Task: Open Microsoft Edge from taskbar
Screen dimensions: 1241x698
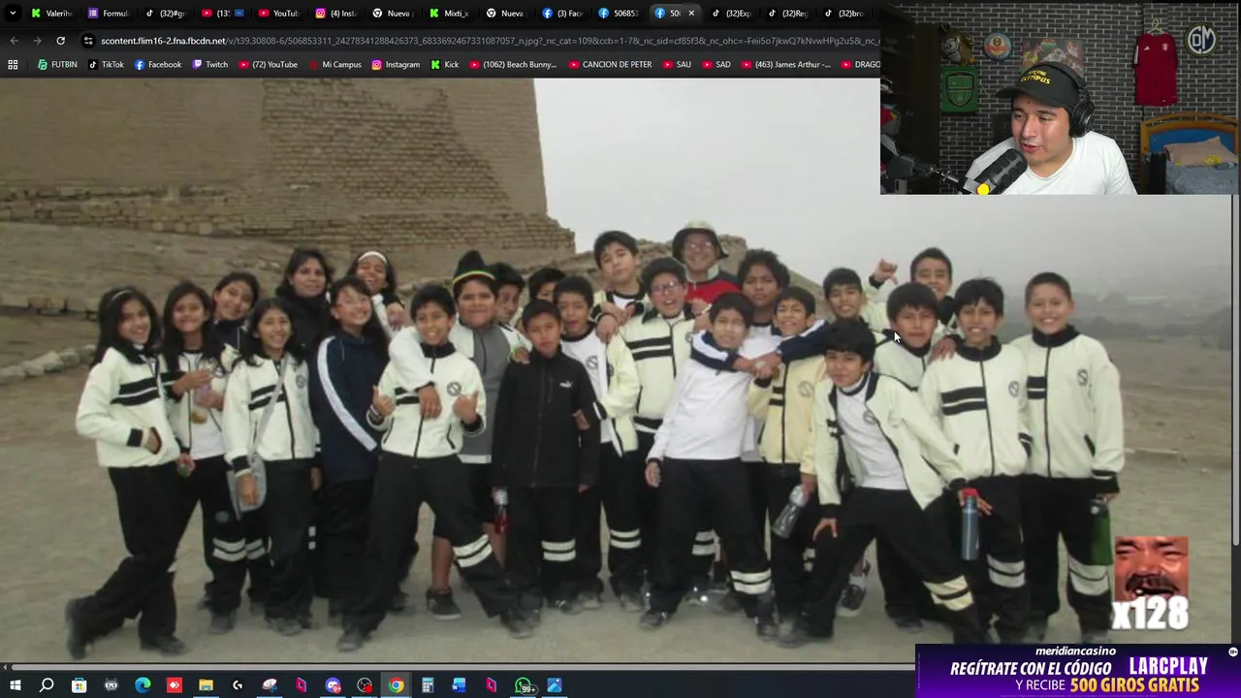Action: 143,685
